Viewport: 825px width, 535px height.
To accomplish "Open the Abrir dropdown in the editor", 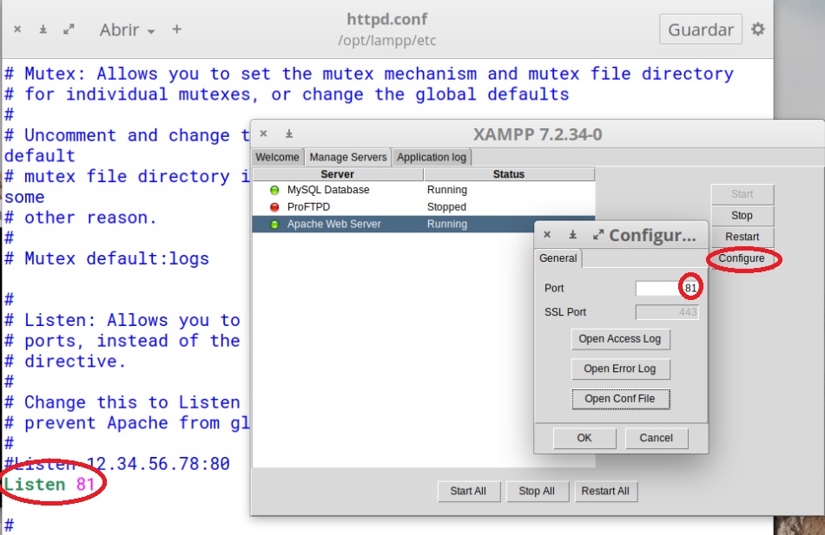I will [x=128, y=30].
